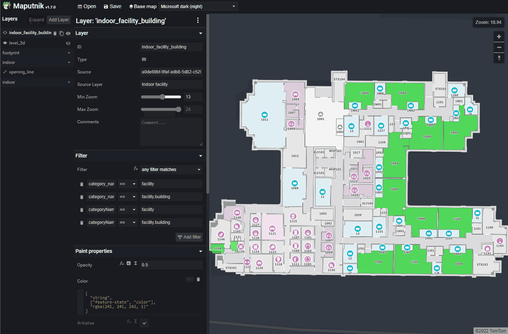
Task: Convert the filter to an expression (fx icon)
Action: coord(136,169)
